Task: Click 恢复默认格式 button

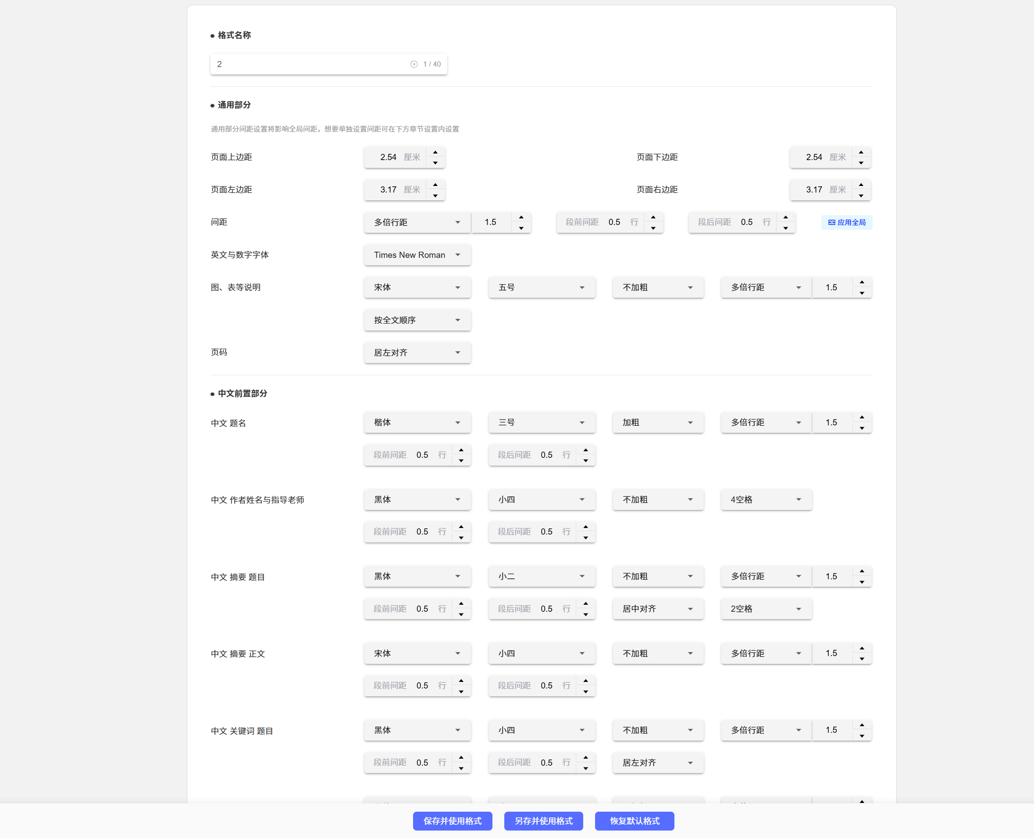Action: click(x=634, y=821)
